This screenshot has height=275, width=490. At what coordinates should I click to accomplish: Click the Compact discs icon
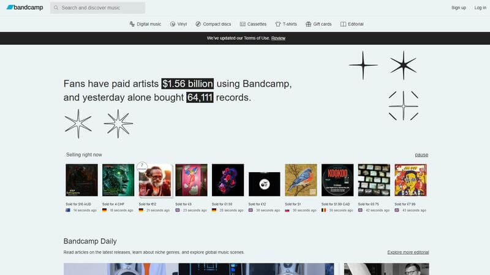click(198, 24)
